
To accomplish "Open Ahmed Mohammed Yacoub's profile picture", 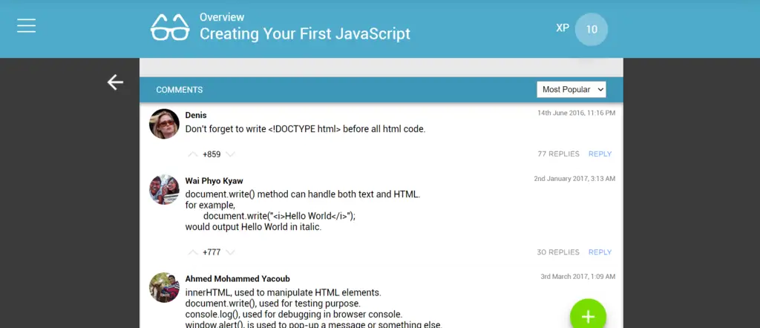I will [164, 287].
